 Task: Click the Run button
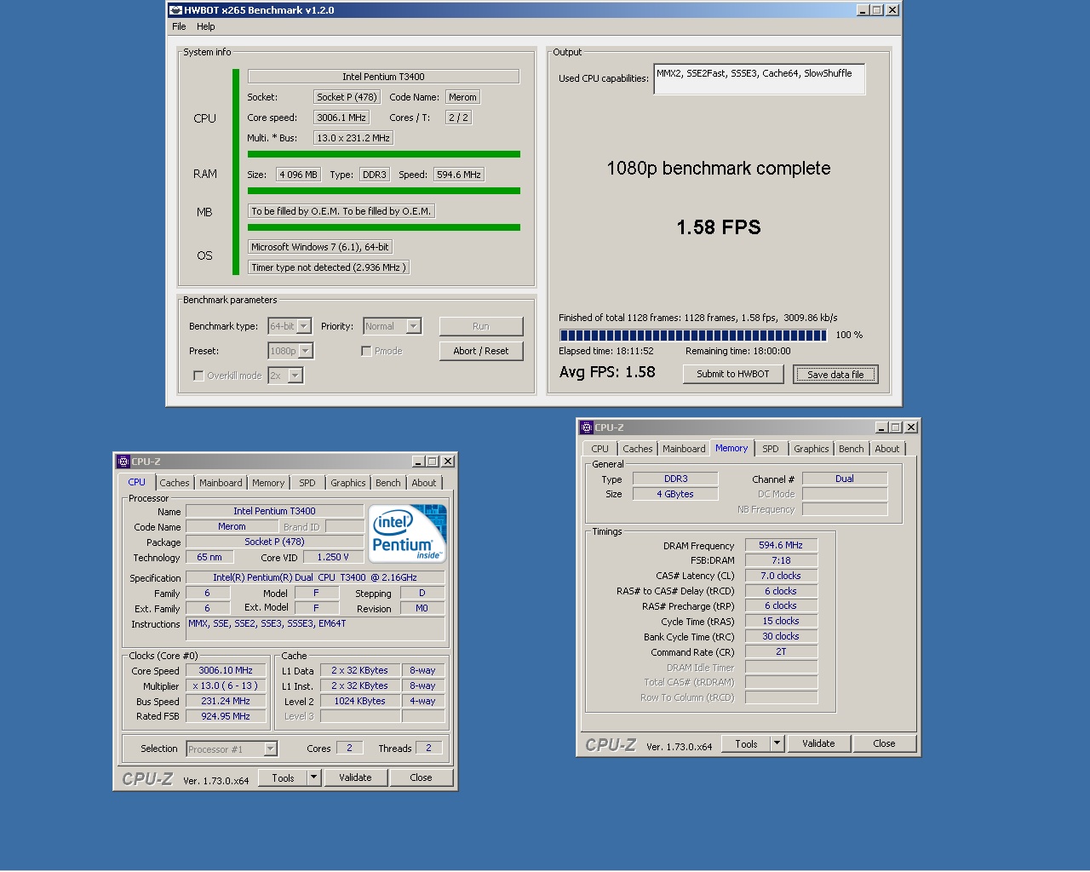[x=481, y=326]
